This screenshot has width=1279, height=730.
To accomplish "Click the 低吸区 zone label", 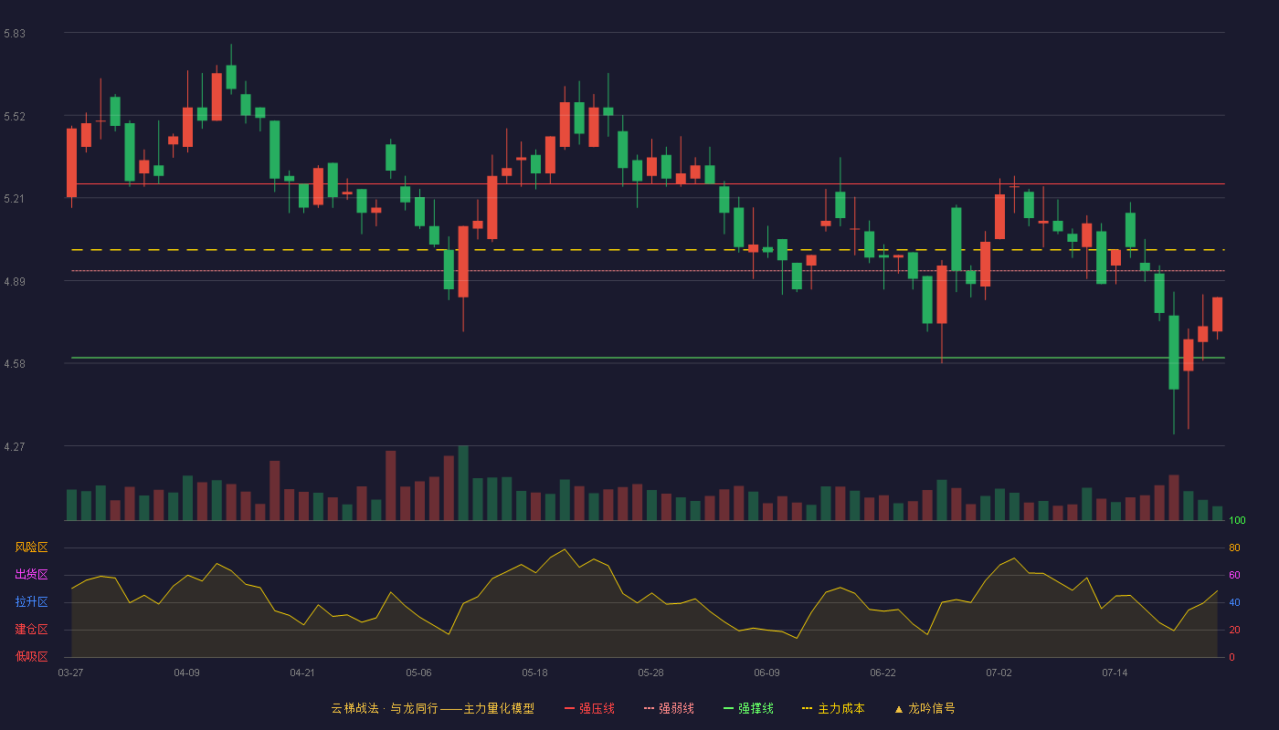I will 31,657.
